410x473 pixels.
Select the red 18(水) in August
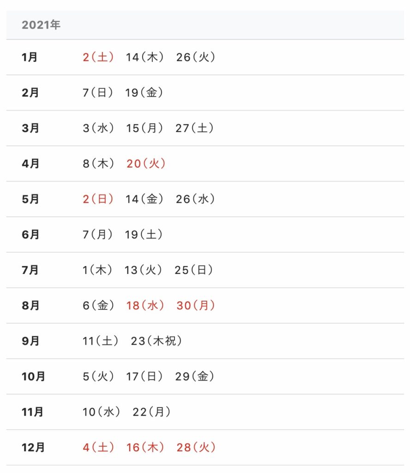145,306
